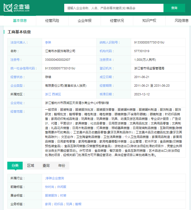Select approval date 2023-12-12
Image resolution: width=191 pixels, height=210 pixels.
pyautogui.click(x=142, y=94)
